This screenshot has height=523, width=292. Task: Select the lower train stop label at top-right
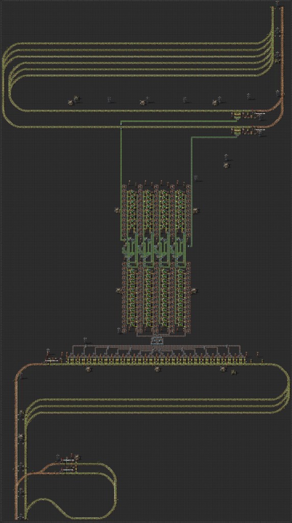click(260, 129)
